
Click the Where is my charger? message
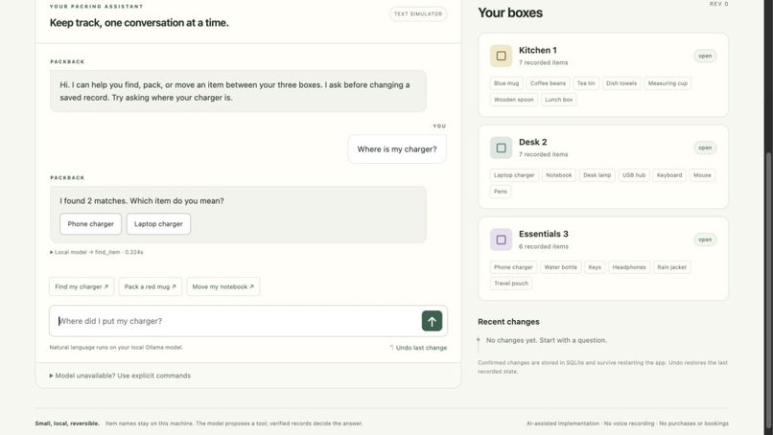click(x=397, y=149)
